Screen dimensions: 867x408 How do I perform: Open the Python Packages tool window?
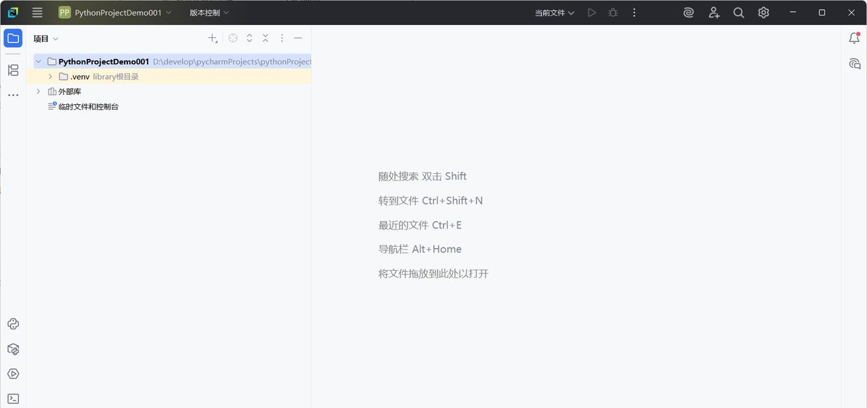[13, 348]
